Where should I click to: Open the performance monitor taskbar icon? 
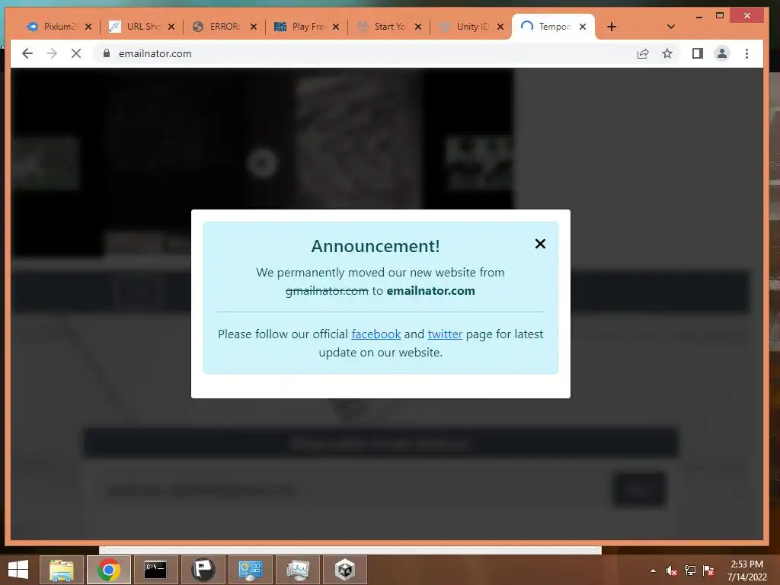click(298, 570)
